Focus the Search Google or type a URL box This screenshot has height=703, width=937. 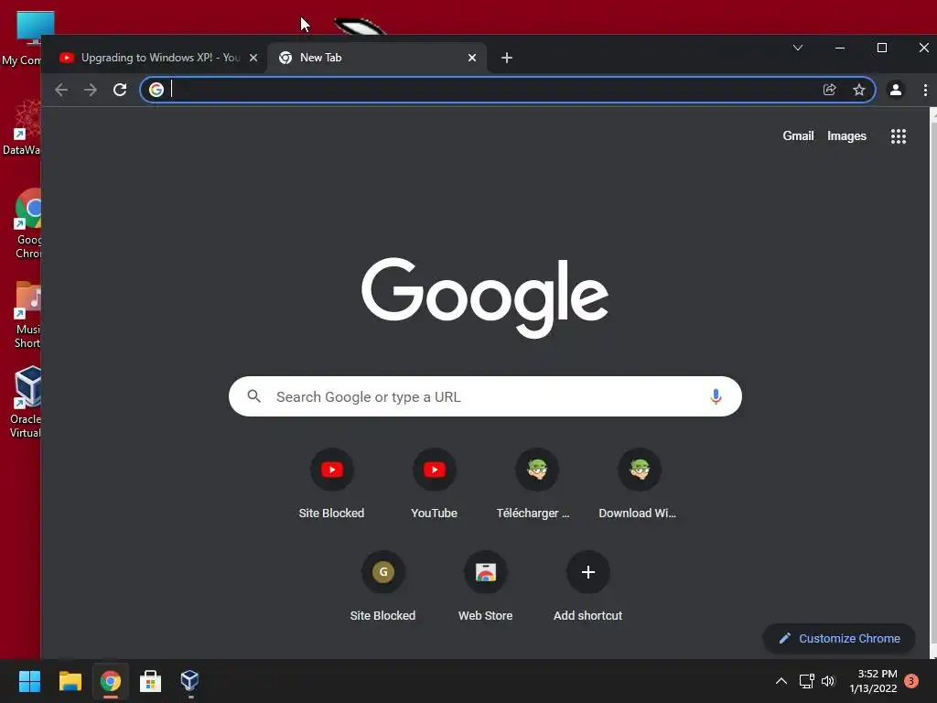coord(485,396)
